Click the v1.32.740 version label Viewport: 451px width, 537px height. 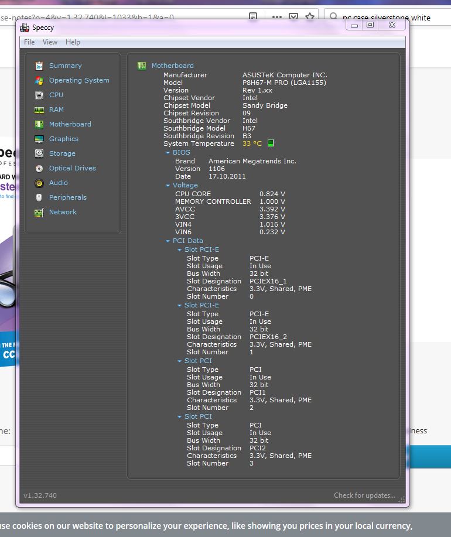click(40, 495)
